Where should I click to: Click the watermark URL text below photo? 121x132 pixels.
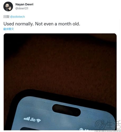pos(108,131)
